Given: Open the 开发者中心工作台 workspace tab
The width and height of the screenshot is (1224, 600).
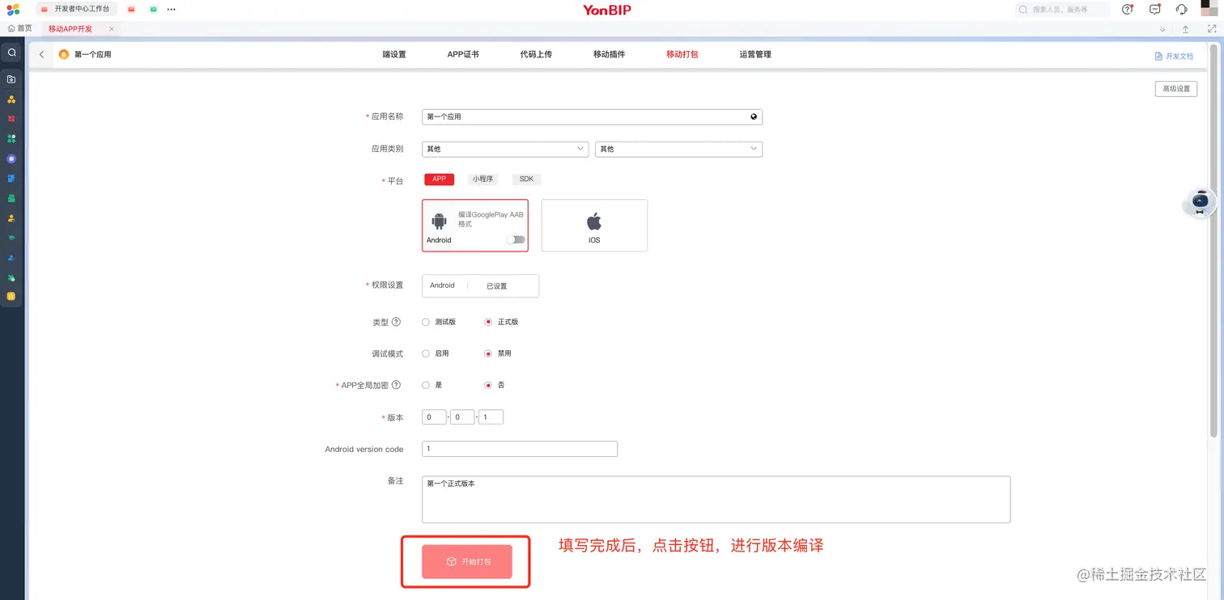Looking at the screenshot, I should pyautogui.click(x=76, y=10).
